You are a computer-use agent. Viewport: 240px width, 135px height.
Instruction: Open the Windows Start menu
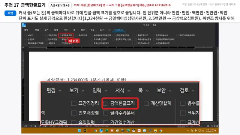(79, 130)
